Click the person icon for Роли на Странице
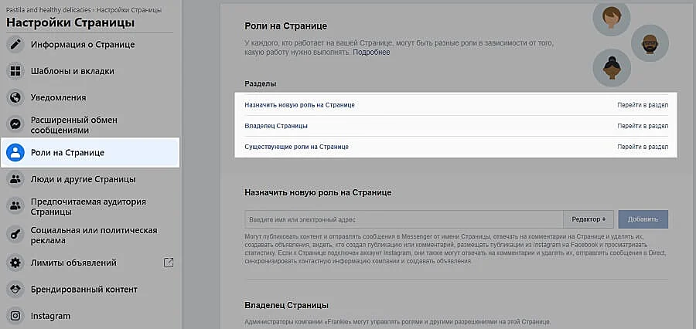This screenshot has width=696, height=329. (15, 152)
